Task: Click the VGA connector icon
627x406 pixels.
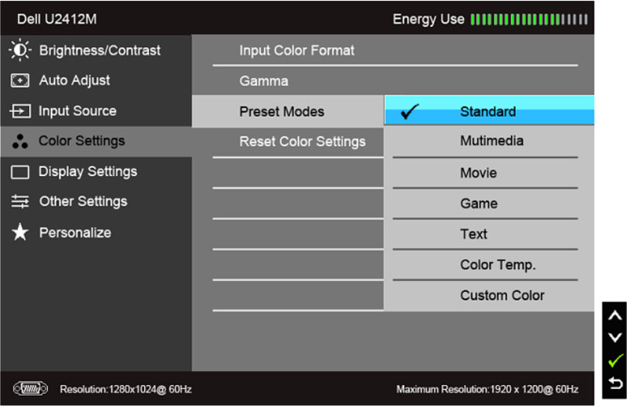Action: pyautogui.click(x=31, y=388)
